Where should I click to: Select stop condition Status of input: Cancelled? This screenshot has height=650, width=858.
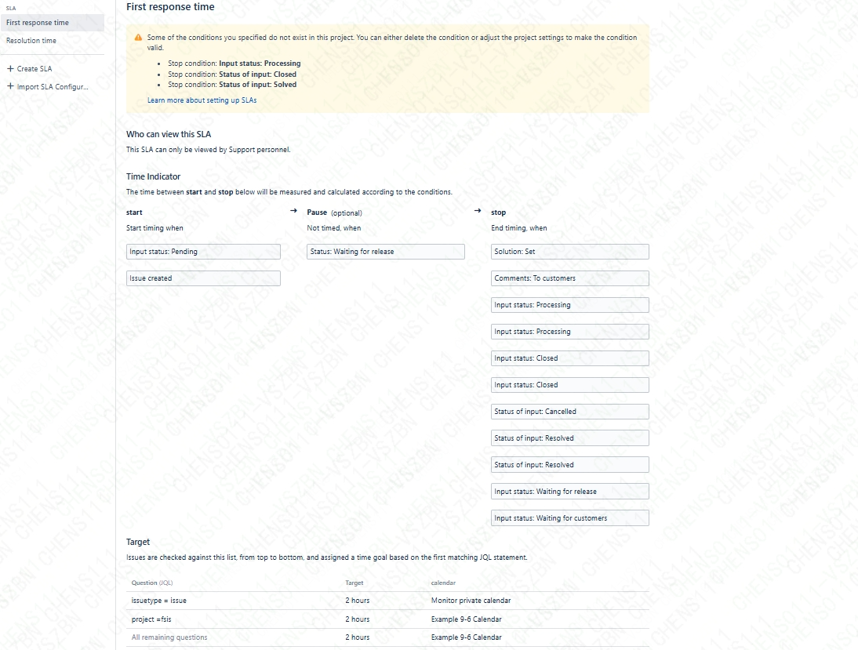pyautogui.click(x=570, y=412)
